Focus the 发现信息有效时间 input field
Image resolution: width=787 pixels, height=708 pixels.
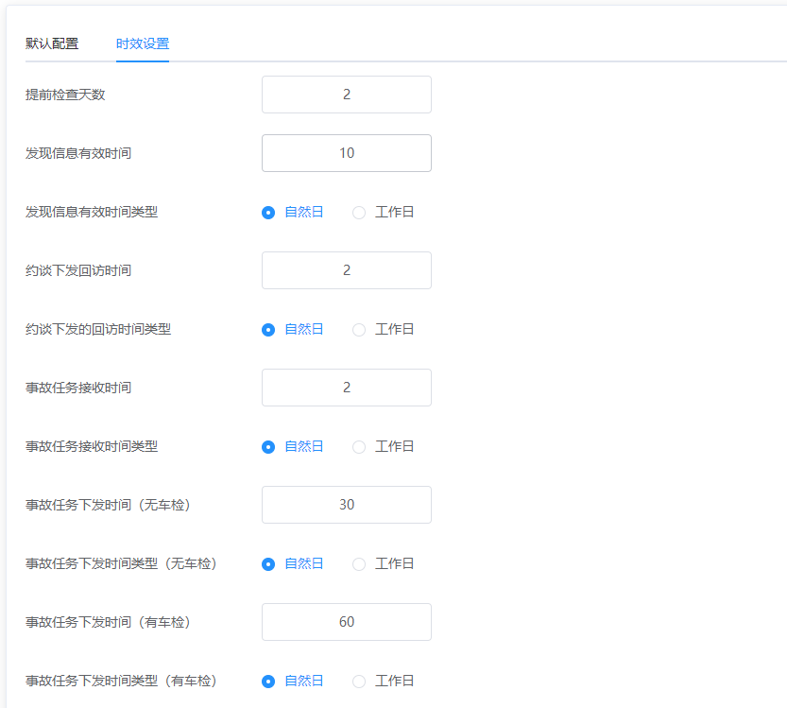tap(347, 153)
